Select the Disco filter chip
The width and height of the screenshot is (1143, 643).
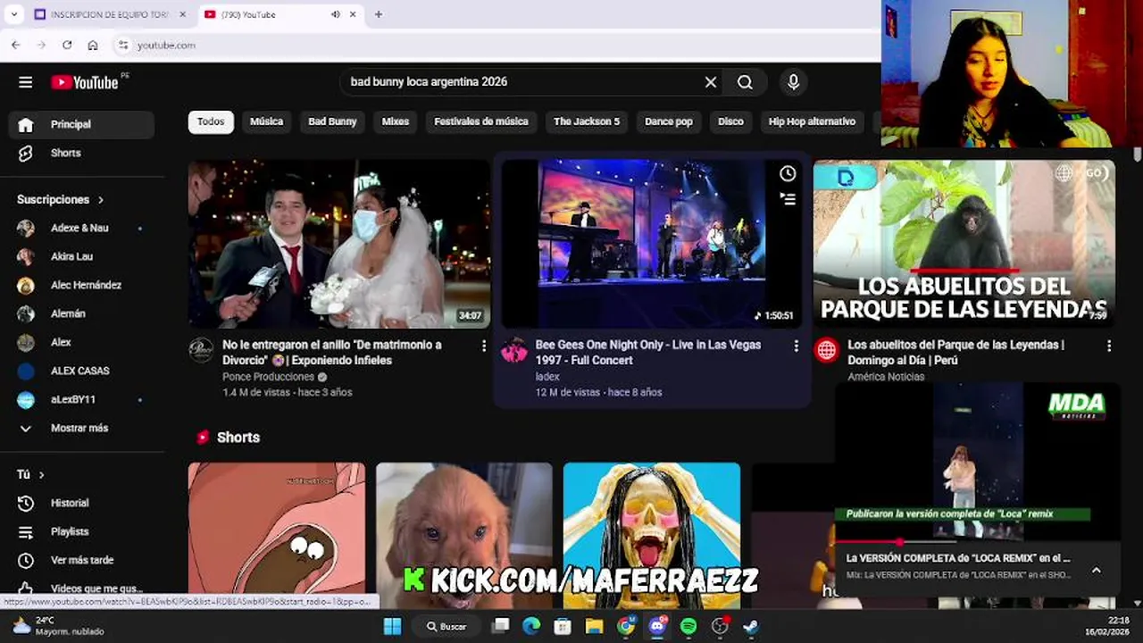pyautogui.click(x=730, y=121)
